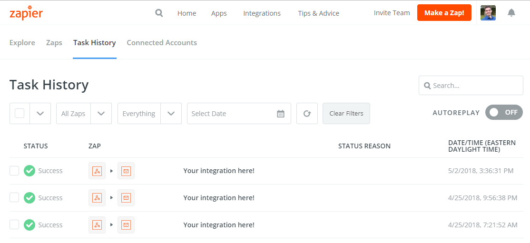
Task: Open calendar icon in Select Date field
Action: point(281,114)
